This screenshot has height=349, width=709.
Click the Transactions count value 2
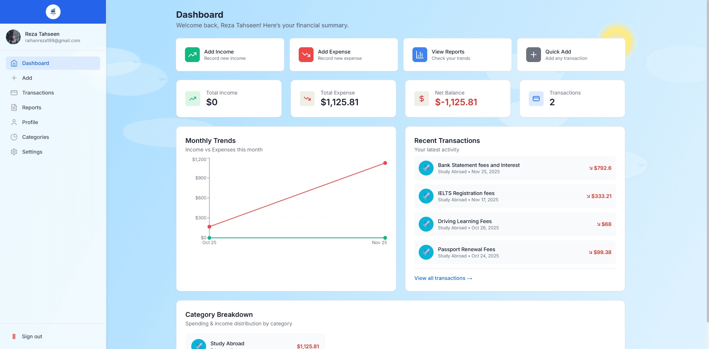pyautogui.click(x=552, y=102)
